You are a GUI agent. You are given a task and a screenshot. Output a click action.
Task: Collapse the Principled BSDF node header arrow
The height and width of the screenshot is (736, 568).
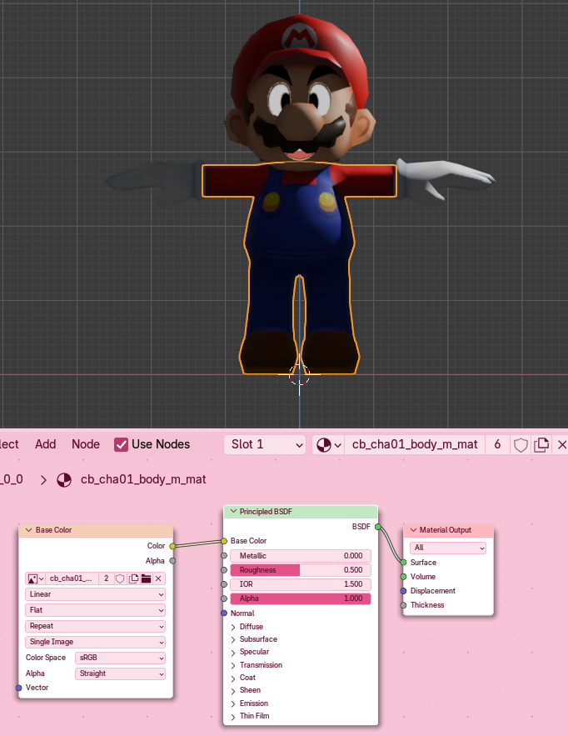[233, 512]
